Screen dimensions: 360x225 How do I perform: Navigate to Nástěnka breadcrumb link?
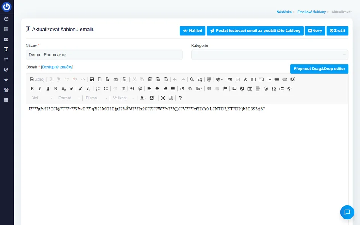tap(284, 12)
